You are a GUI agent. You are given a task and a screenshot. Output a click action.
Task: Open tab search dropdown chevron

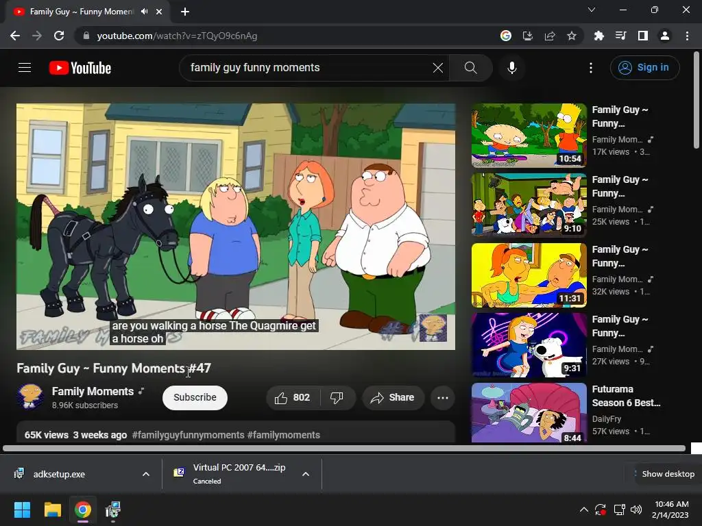tap(592, 10)
